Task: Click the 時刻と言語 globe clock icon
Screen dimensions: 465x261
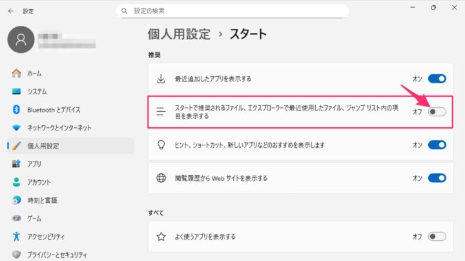Action: point(16,200)
